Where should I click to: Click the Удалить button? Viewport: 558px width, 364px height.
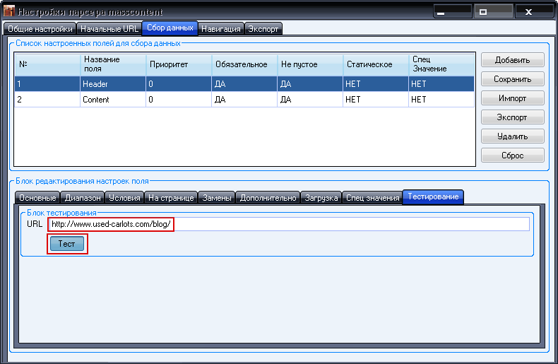tap(513, 136)
